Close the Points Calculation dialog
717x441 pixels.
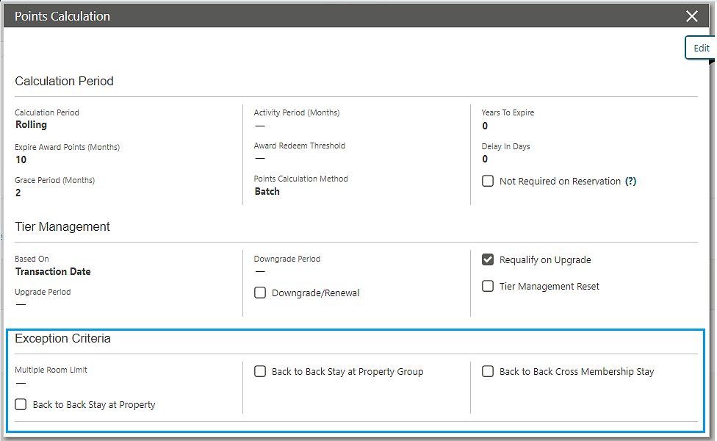tap(691, 16)
